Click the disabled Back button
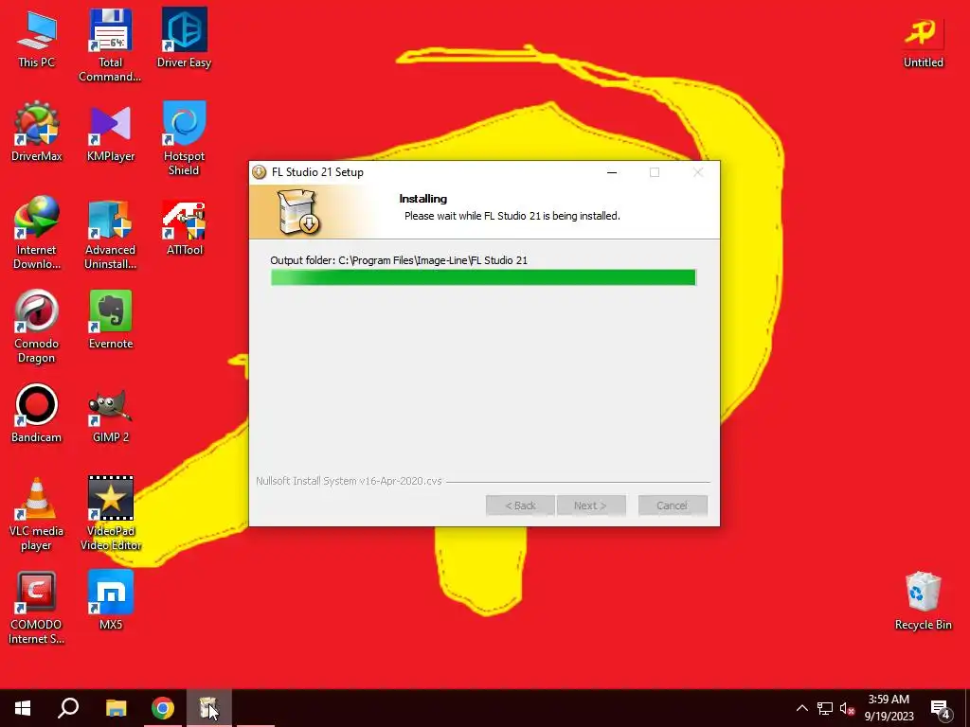This screenshot has height=727, width=970. (x=520, y=505)
